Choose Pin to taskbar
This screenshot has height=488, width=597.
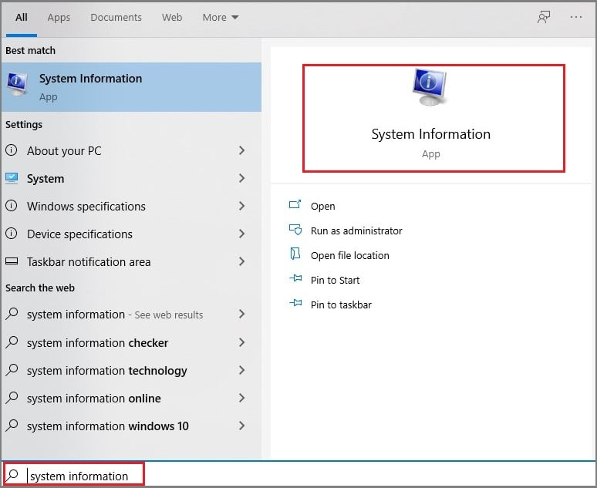[341, 305]
